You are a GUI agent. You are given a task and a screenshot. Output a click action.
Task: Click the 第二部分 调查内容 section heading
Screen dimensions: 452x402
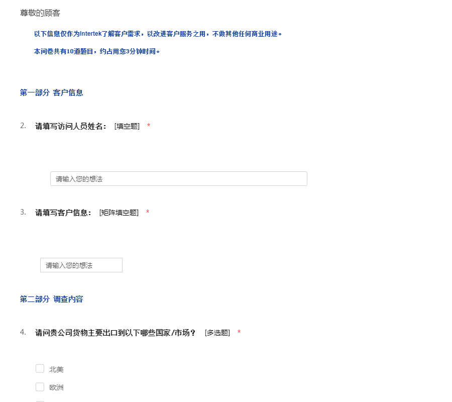(51, 299)
